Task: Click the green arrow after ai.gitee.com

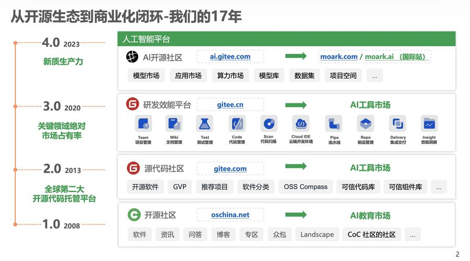Action: pos(296,56)
